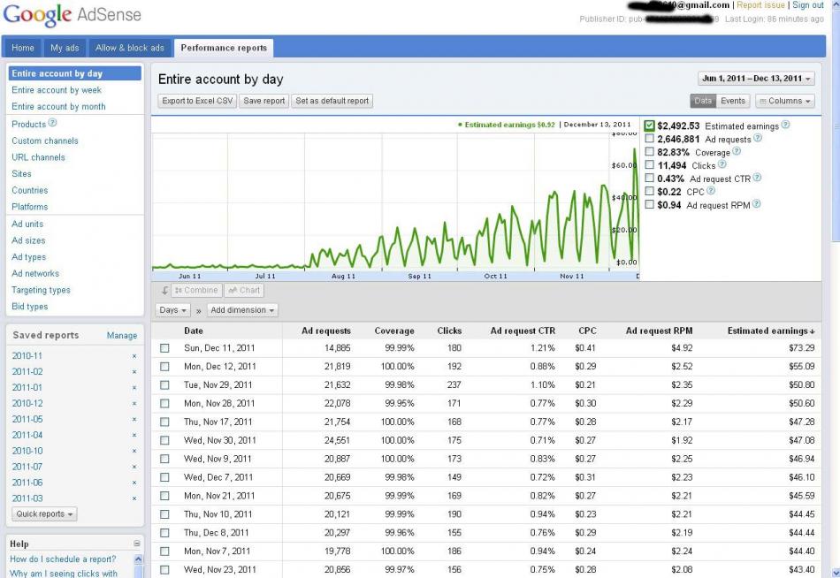
Task: Switch to Allow & block ads tab
Action: point(130,48)
